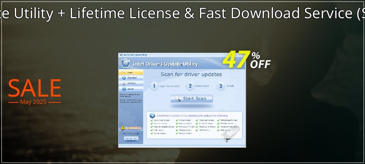
Task: Click 'Network adapter drivers' in the list
Action: [164, 127]
